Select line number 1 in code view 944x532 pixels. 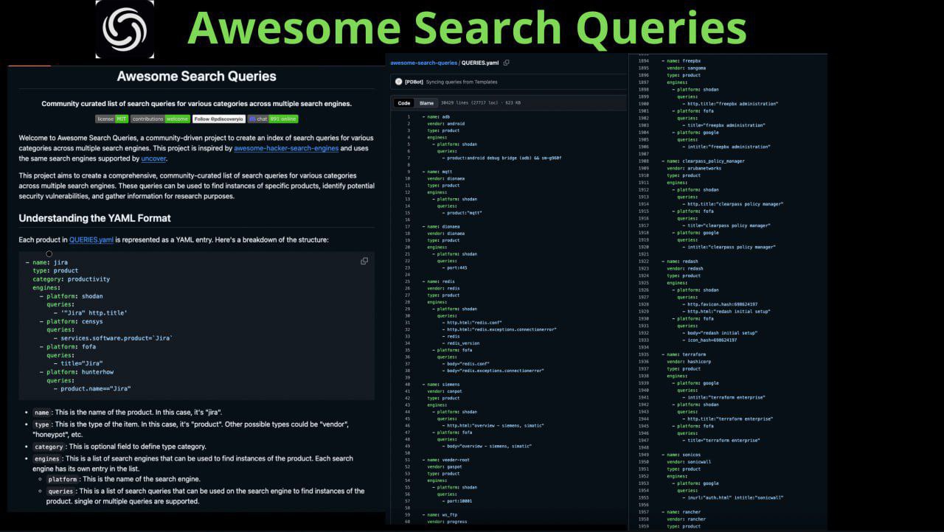coord(408,116)
